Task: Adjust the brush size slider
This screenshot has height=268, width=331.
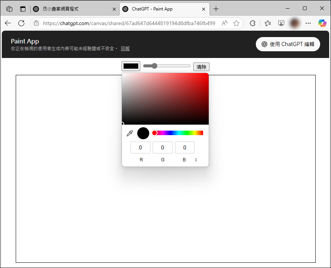Action: (167, 66)
